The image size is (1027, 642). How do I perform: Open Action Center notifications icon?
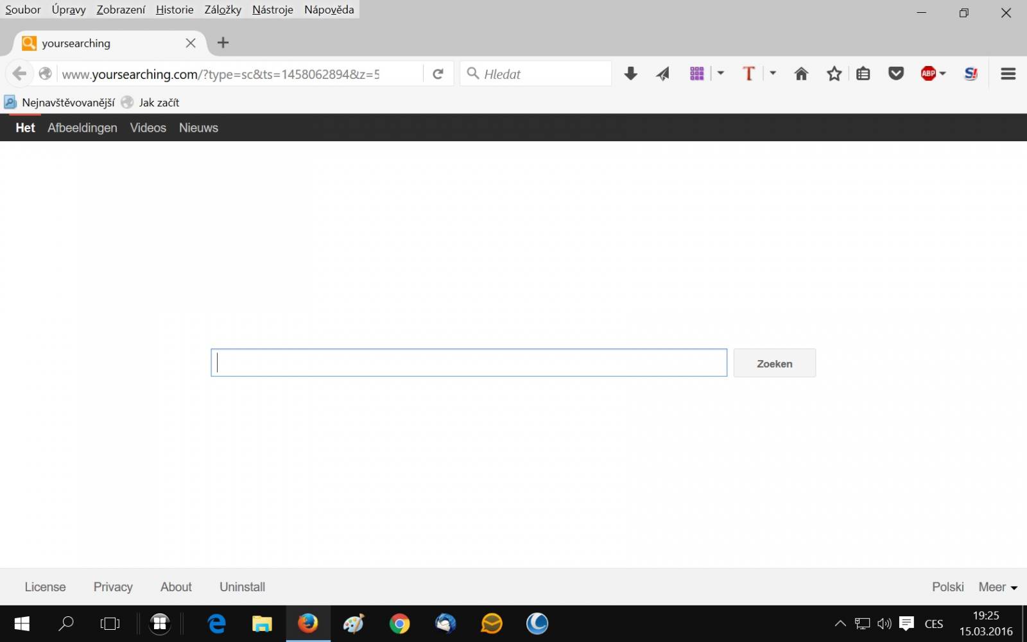pos(906,623)
